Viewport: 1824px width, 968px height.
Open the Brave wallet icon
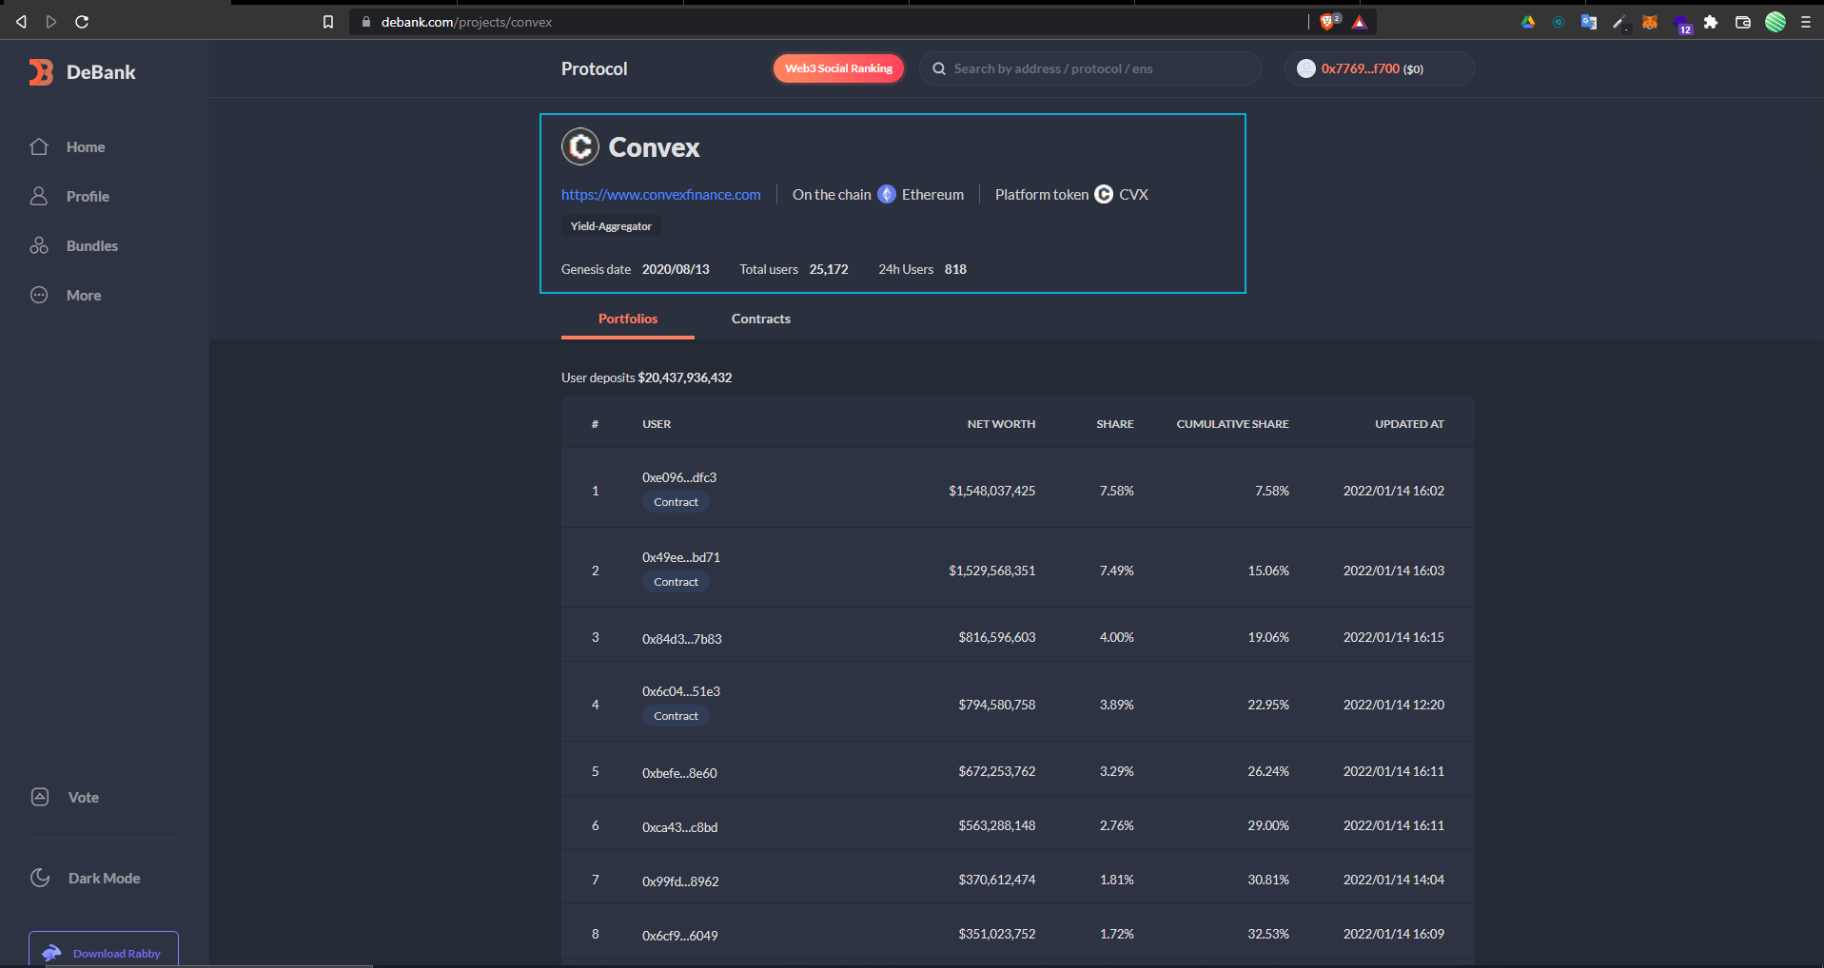coord(1743,22)
